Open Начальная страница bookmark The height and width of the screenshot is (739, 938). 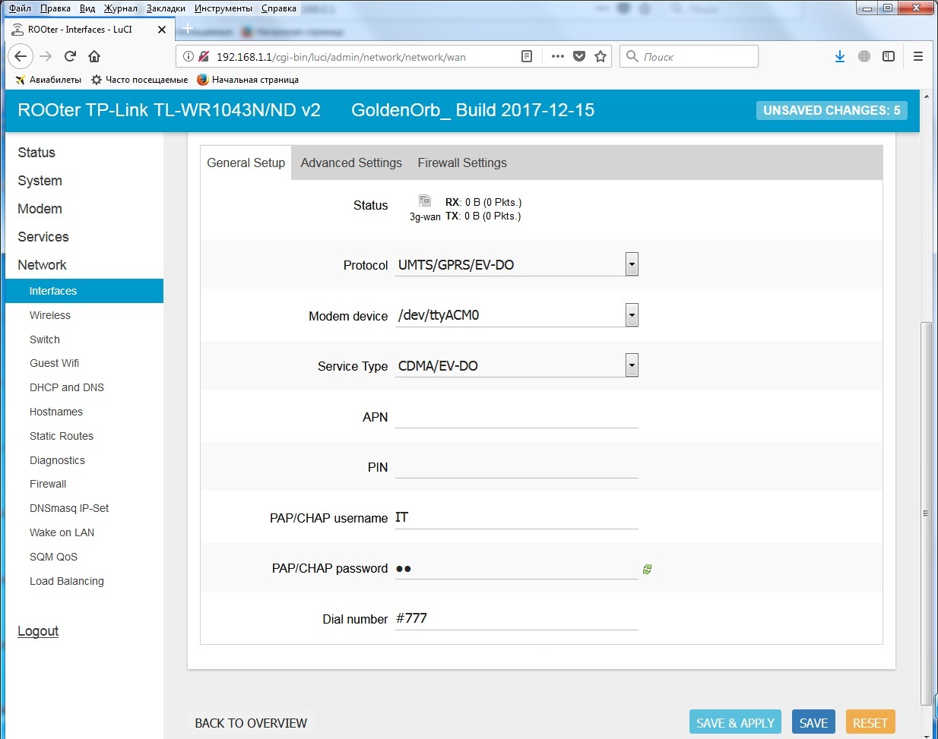pyautogui.click(x=248, y=79)
